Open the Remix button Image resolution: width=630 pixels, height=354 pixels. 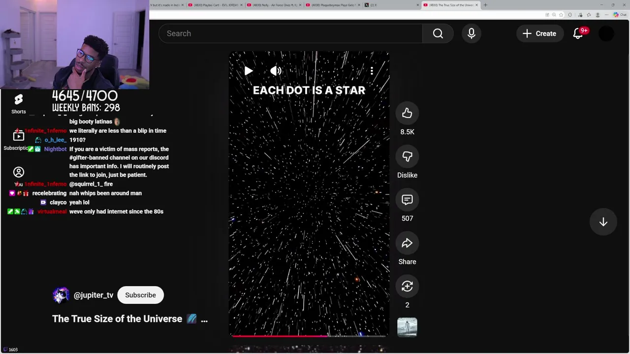pos(407,286)
